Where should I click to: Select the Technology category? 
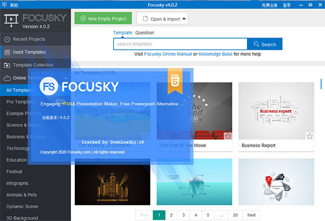coord(35,148)
